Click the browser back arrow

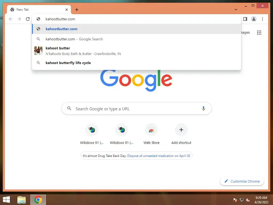coord(11,19)
